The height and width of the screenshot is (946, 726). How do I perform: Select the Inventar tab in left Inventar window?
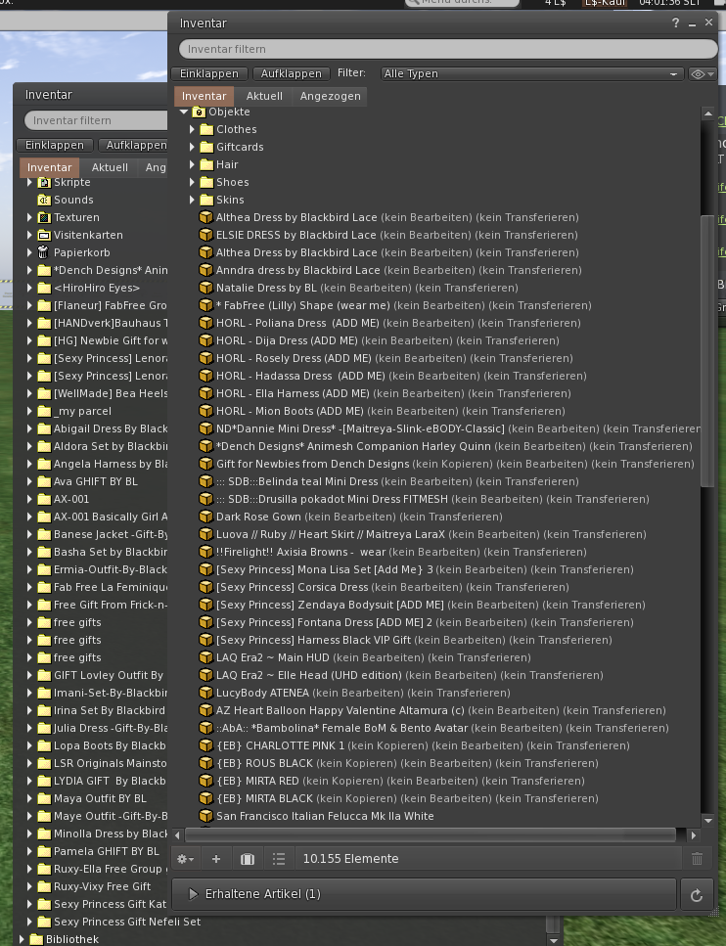50,167
